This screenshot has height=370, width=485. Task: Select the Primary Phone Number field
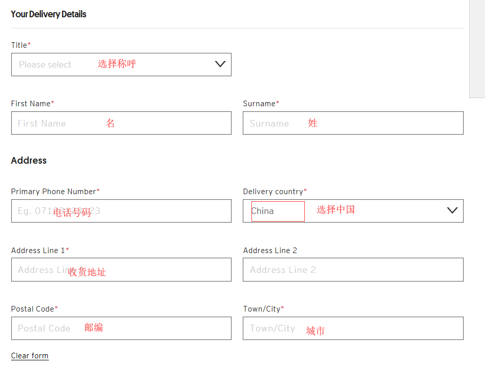click(121, 211)
